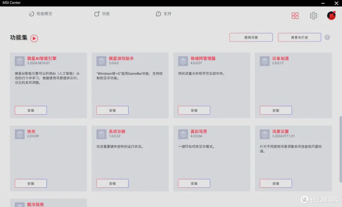Click the 局域网管理器 title
Viewport: 342px width, 207px height.
point(203,58)
